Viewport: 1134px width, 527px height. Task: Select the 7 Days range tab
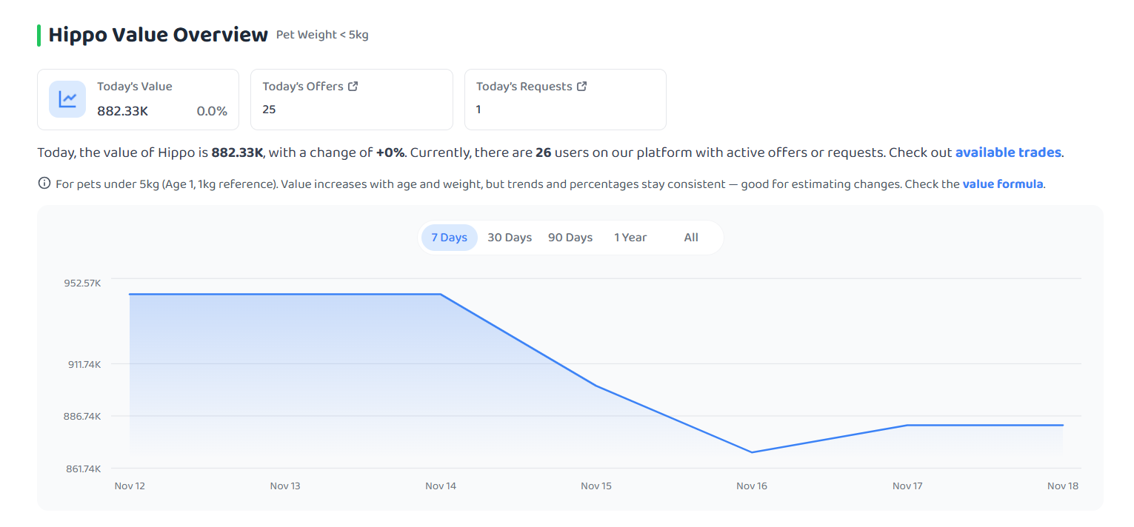point(450,238)
